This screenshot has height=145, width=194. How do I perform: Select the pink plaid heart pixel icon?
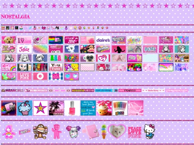point(43,28)
